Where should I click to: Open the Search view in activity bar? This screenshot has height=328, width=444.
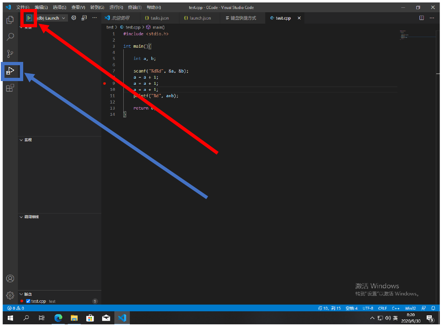click(10, 37)
